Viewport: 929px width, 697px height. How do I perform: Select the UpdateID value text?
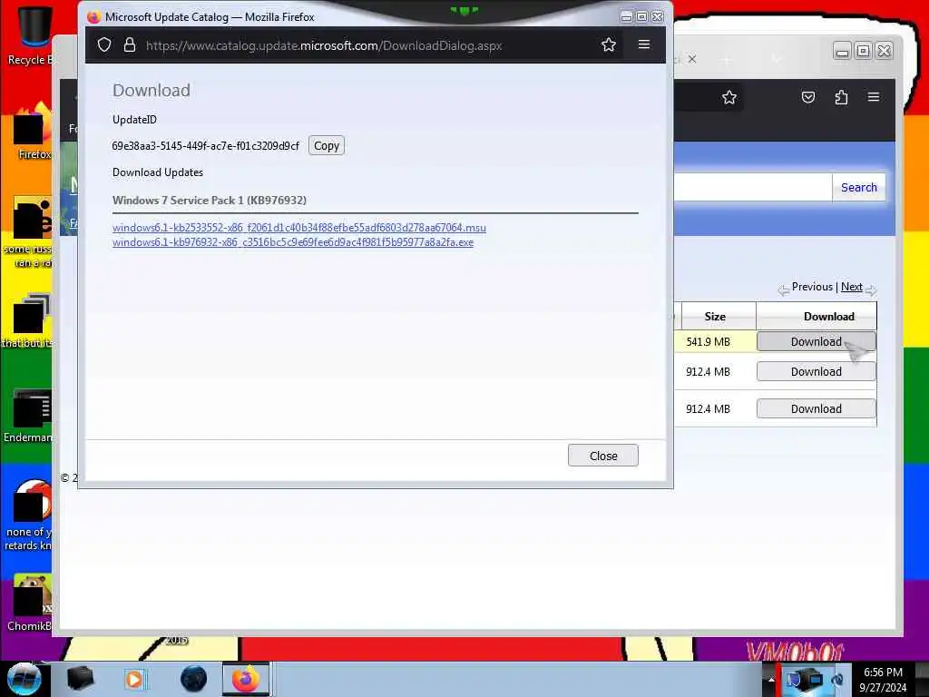[x=206, y=146]
